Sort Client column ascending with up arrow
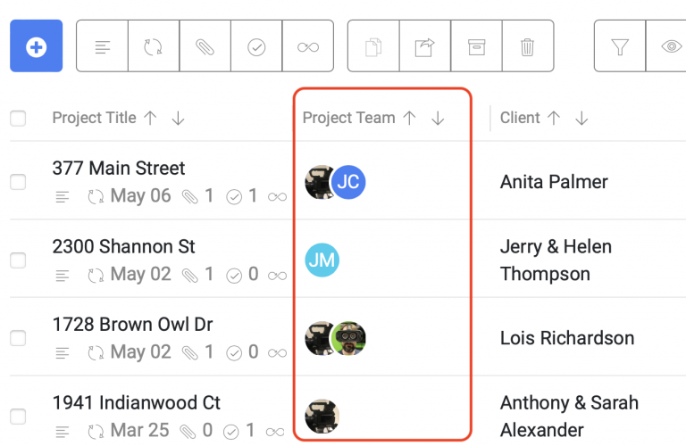The width and height of the screenshot is (686, 446). (554, 119)
